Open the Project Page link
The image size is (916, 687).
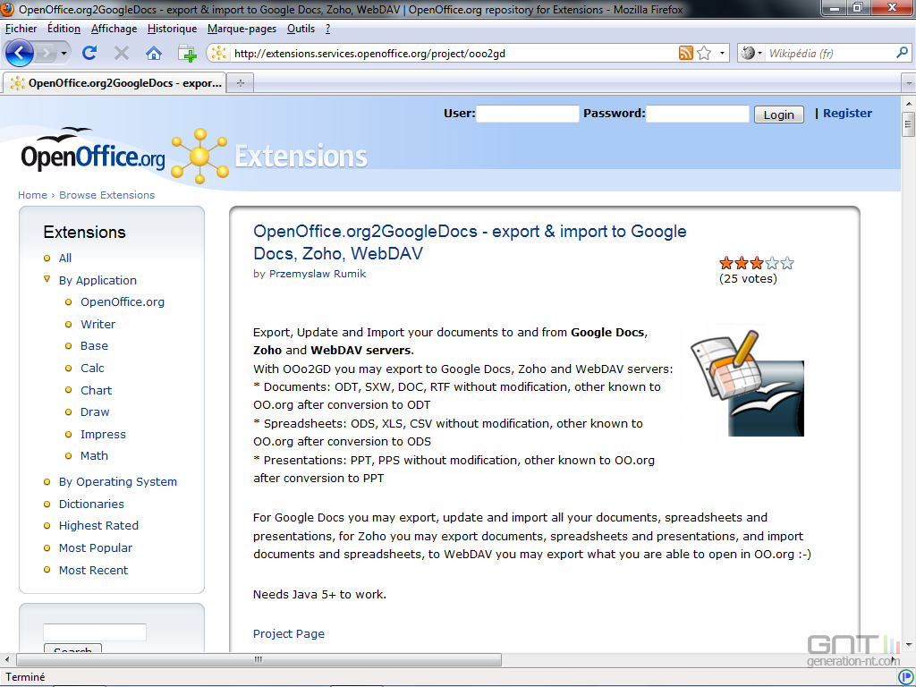289,634
